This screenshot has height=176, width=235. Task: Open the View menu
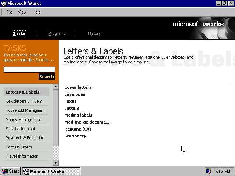coord(22,12)
